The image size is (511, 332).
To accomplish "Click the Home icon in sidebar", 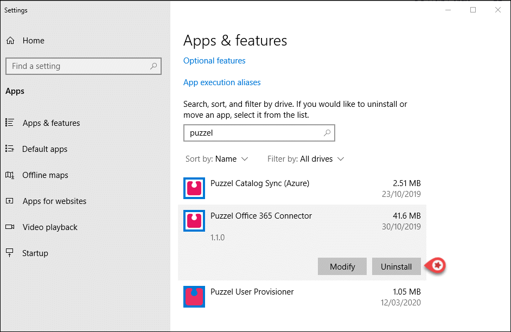I will click(10, 41).
